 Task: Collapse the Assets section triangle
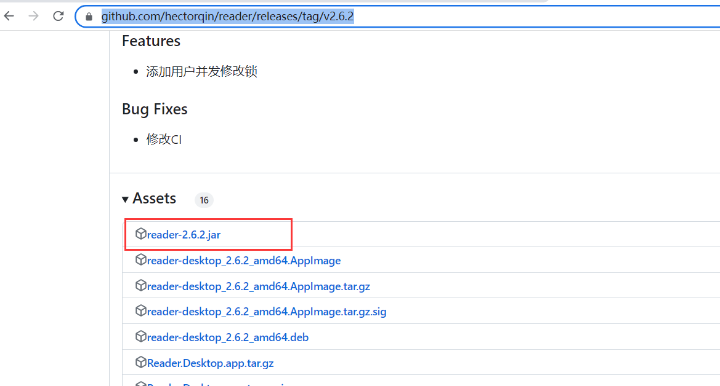coord(126,199)
